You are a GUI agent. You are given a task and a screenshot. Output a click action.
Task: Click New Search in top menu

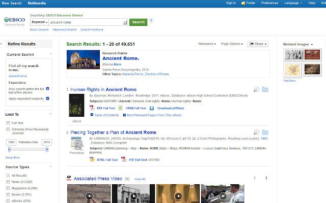(12, 3)
